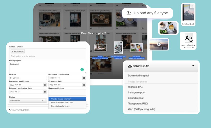Select the Instagram post template
The height and width of the screenshot is (128, 211).
[137, 93]
